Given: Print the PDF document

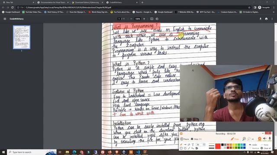Looking at the screenshot, I should (266, 19).
